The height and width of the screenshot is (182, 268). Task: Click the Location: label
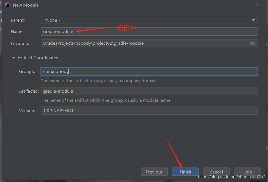click(x=20, y=44)
